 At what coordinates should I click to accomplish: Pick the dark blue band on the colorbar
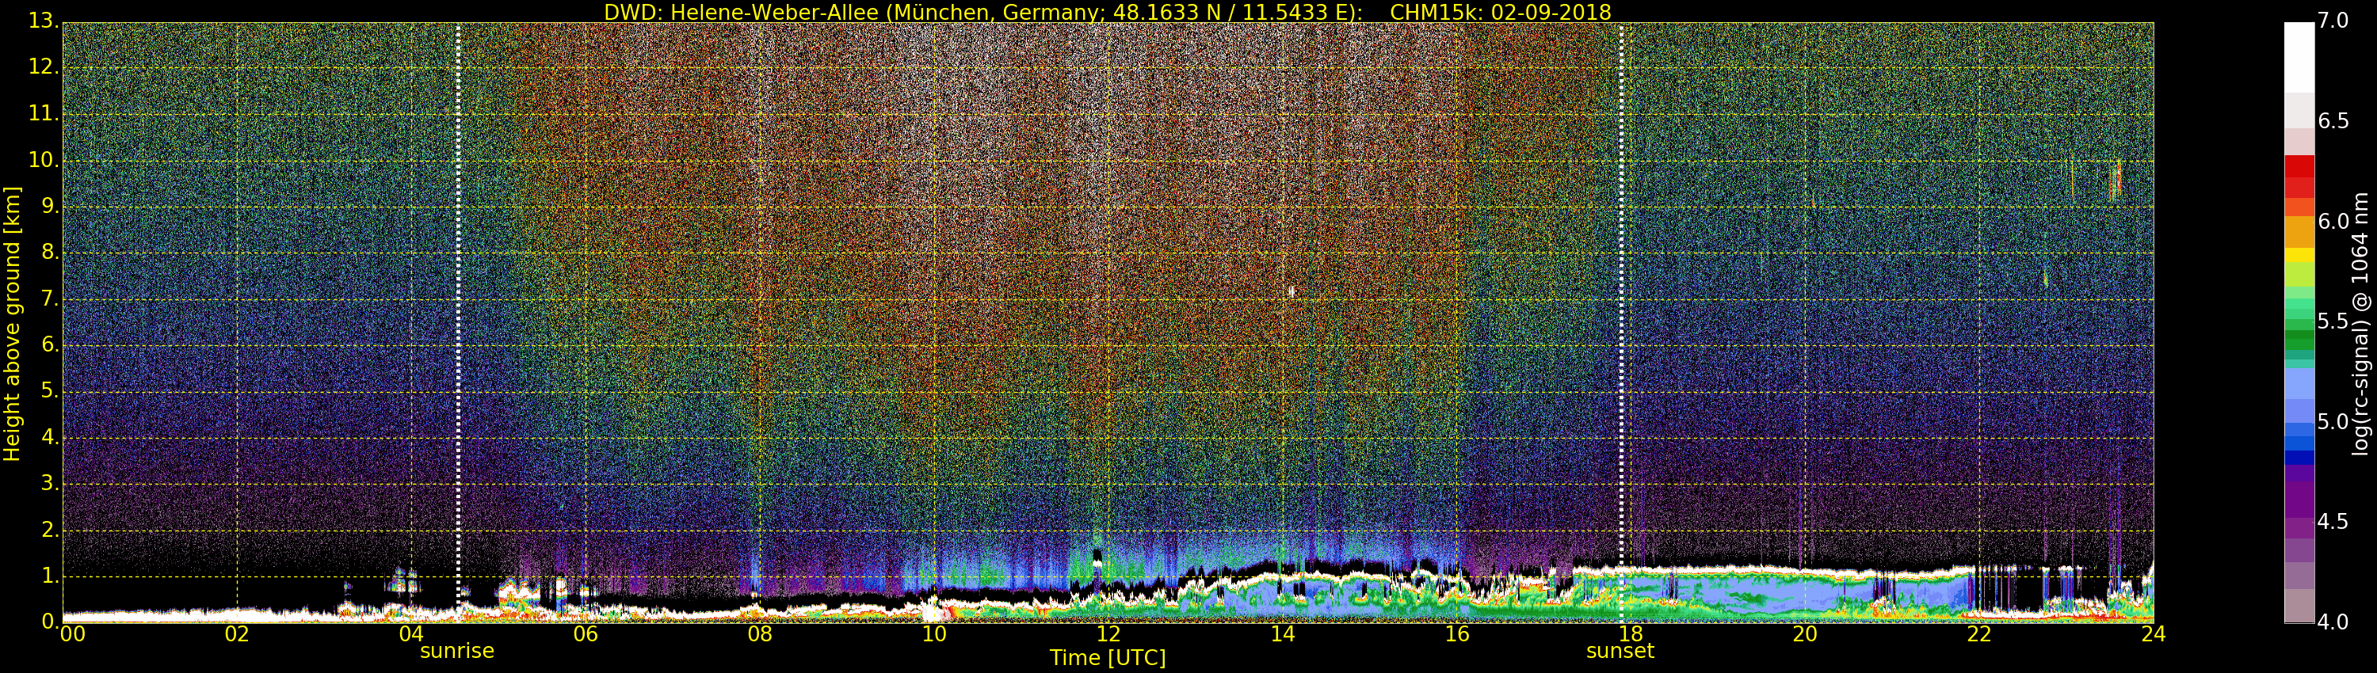click(2299, 456)
